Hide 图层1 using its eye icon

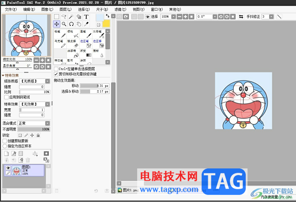8,168
